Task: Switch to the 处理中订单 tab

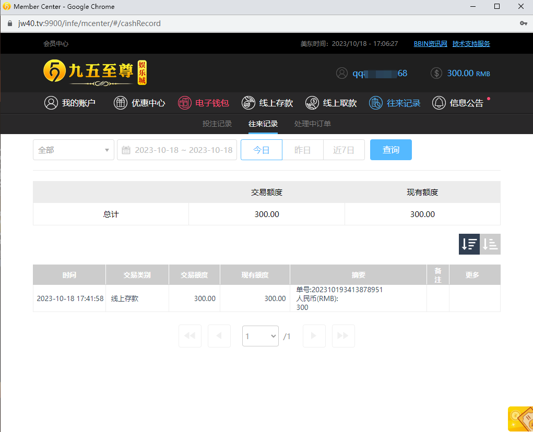Action: point(313,124)
